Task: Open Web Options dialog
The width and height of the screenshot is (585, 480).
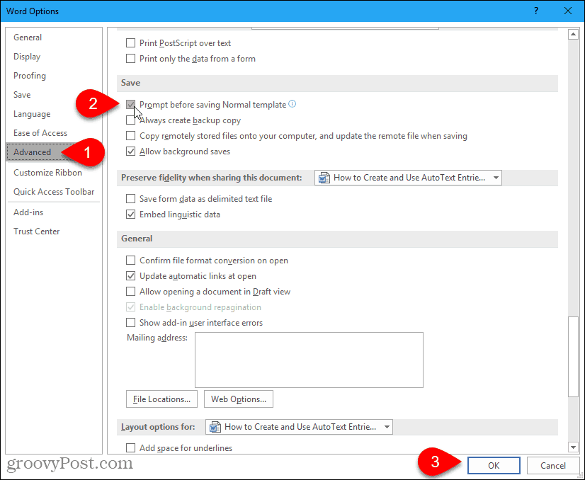Action: 239,399
